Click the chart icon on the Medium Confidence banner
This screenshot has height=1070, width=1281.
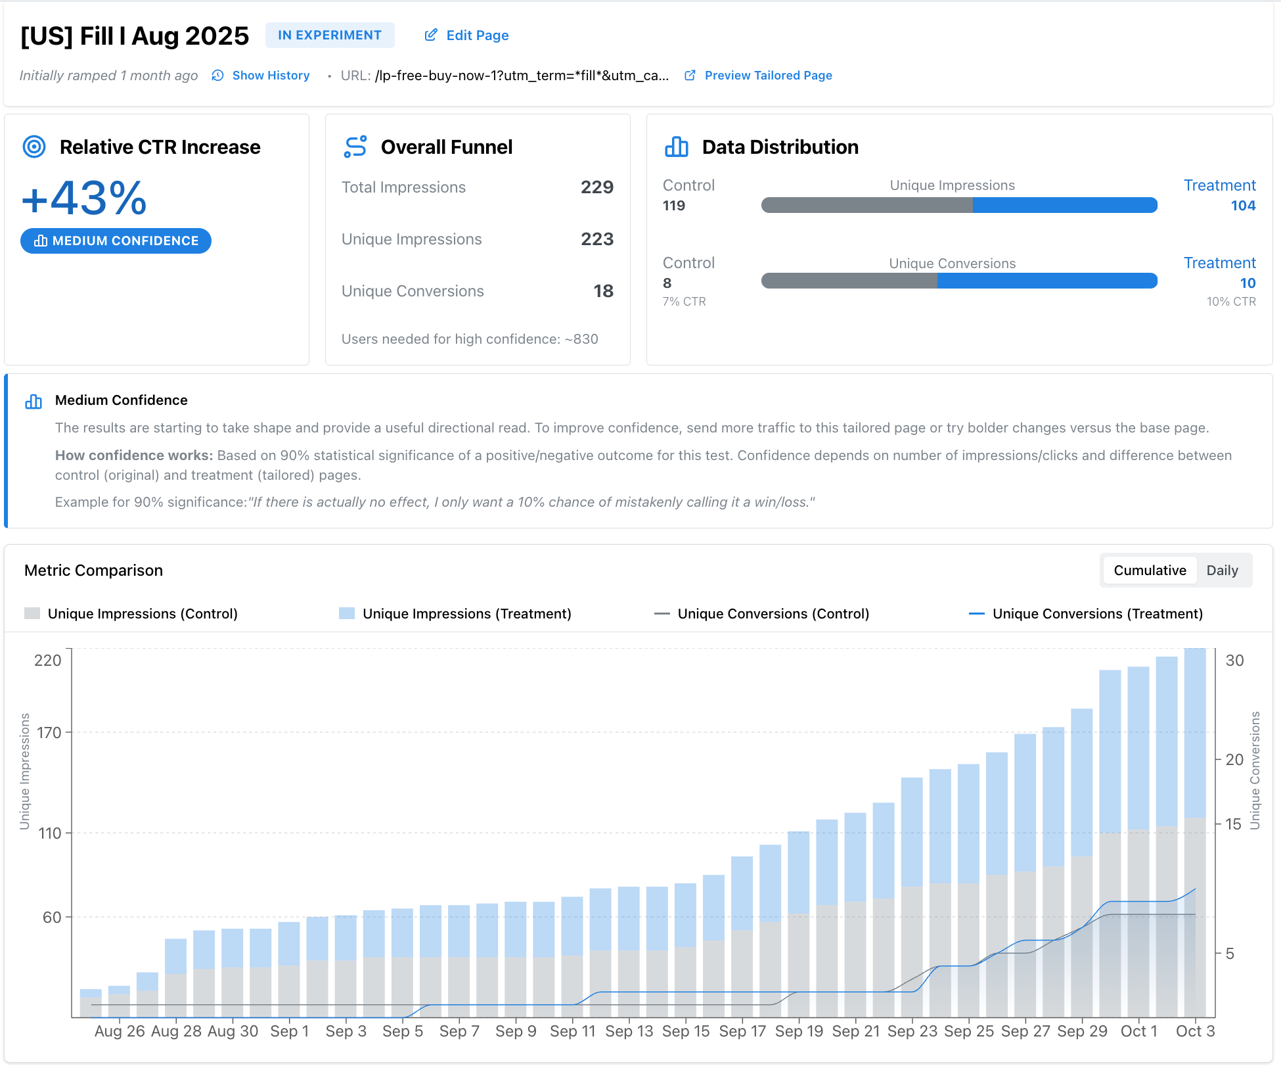pos(34,401)
